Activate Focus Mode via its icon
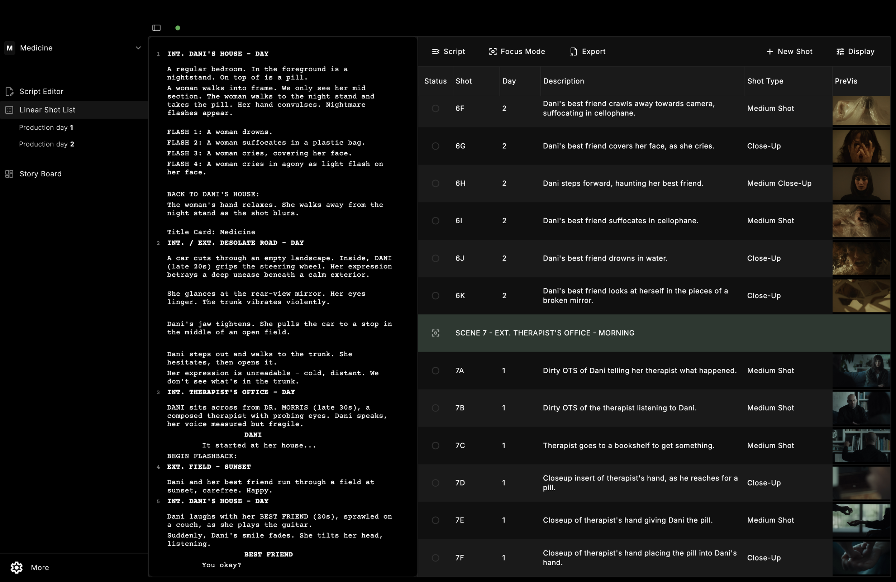896x582 pixels. [x=493, y=52]
